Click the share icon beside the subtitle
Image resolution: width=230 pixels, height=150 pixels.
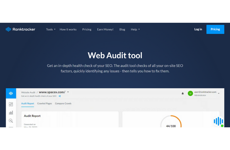[x=59, y=96]
